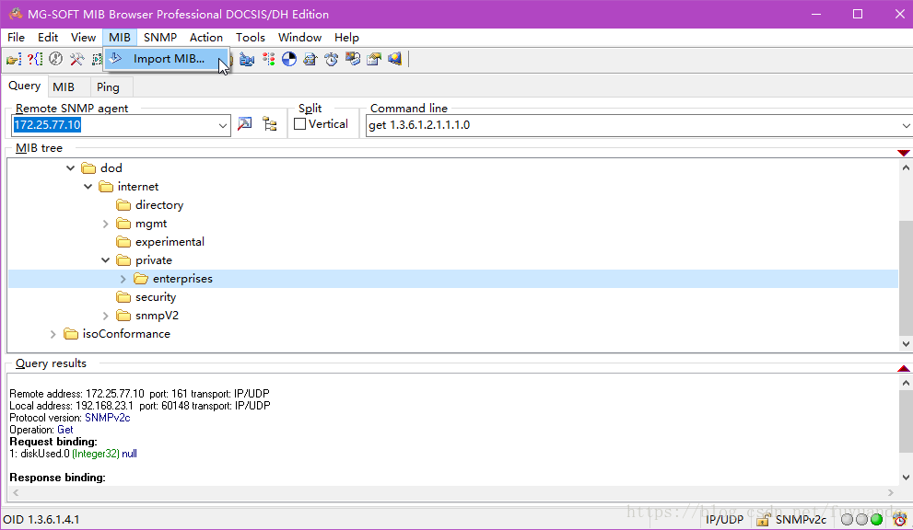Click the blue quartered circle toolbar icon
This screenshot has height=530, width=913.
pos(288,59)
